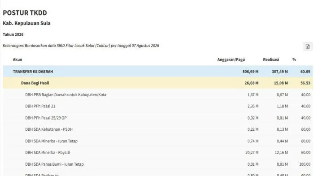
Task: Click the Tahun 2026 label
Action: tap(13, 34)
